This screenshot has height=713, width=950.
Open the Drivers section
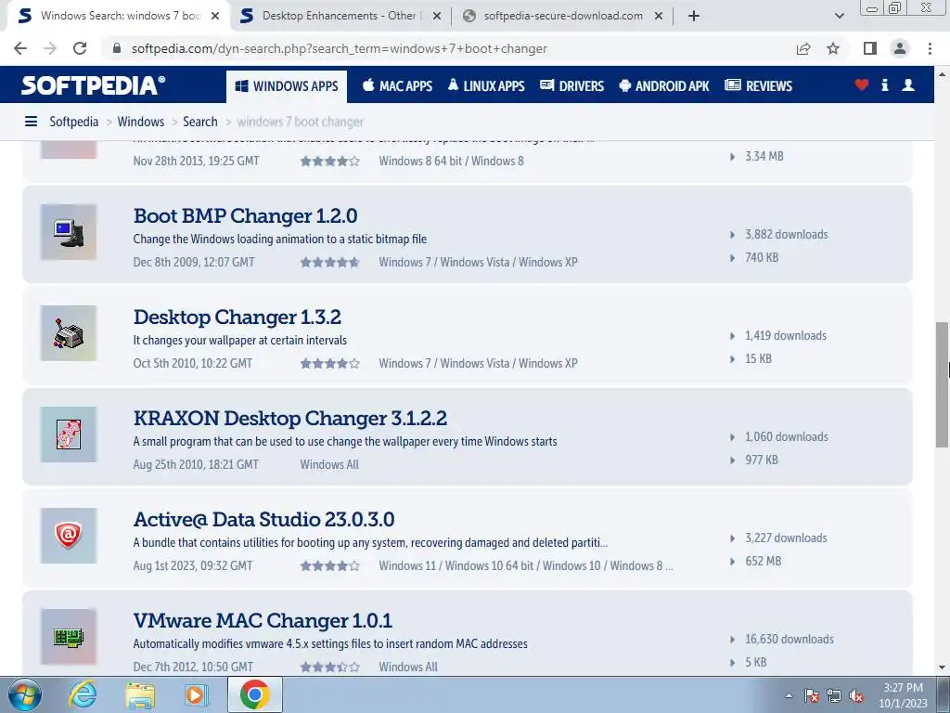click(571, 86)
